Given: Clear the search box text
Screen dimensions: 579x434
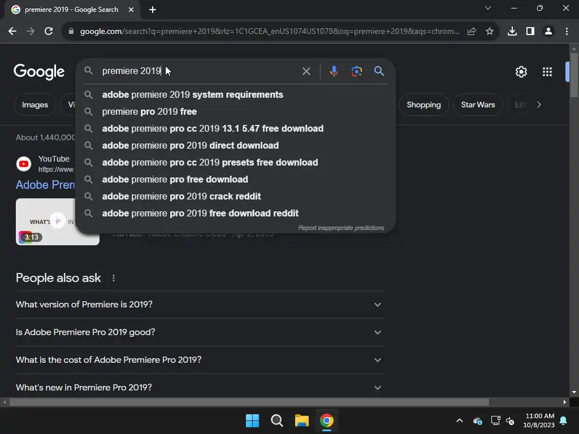Looking at the screenshot, I should coord(306,71).
